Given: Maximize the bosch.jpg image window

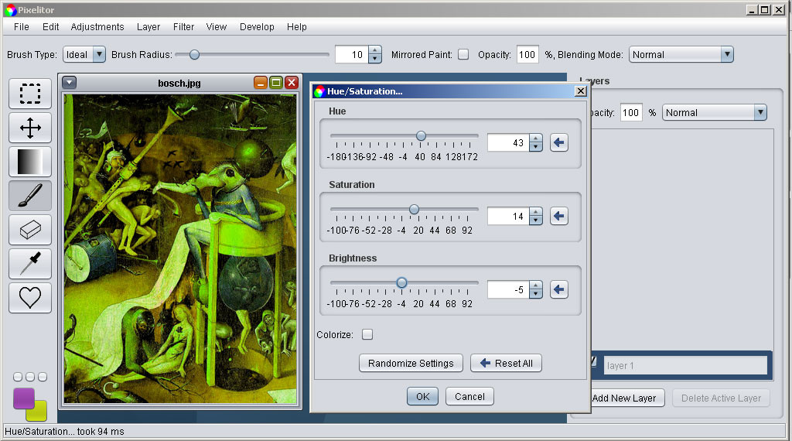Looking at the screenshot, I should [x=276, y=83].
